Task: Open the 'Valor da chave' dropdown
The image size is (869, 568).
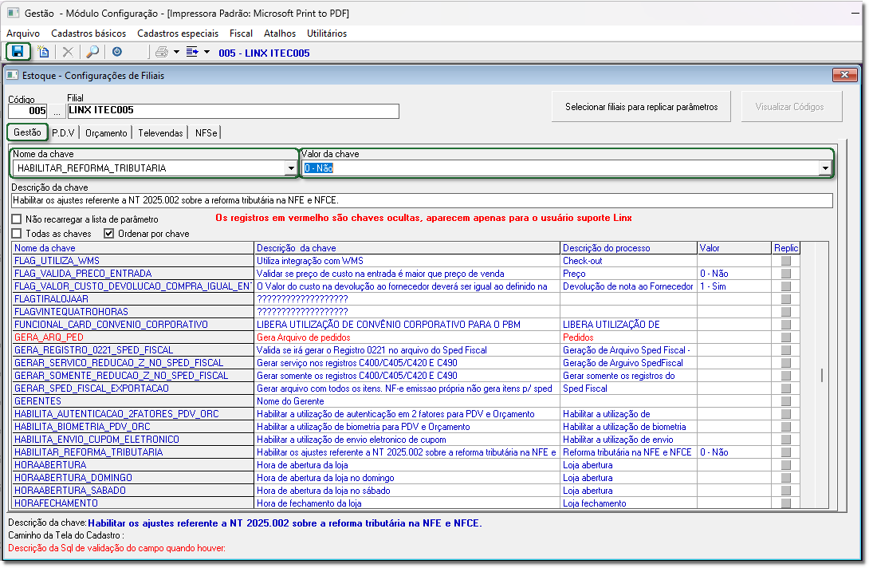Action: 824,168
